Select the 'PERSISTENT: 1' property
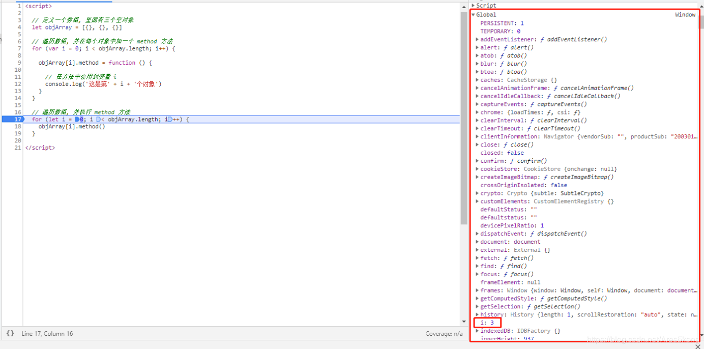The image size is (704, 349). pyautogui.click(x=502, y=23)
